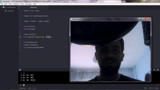Click terminal output row '[ 59 53 38]'

[x=27, y=78]
